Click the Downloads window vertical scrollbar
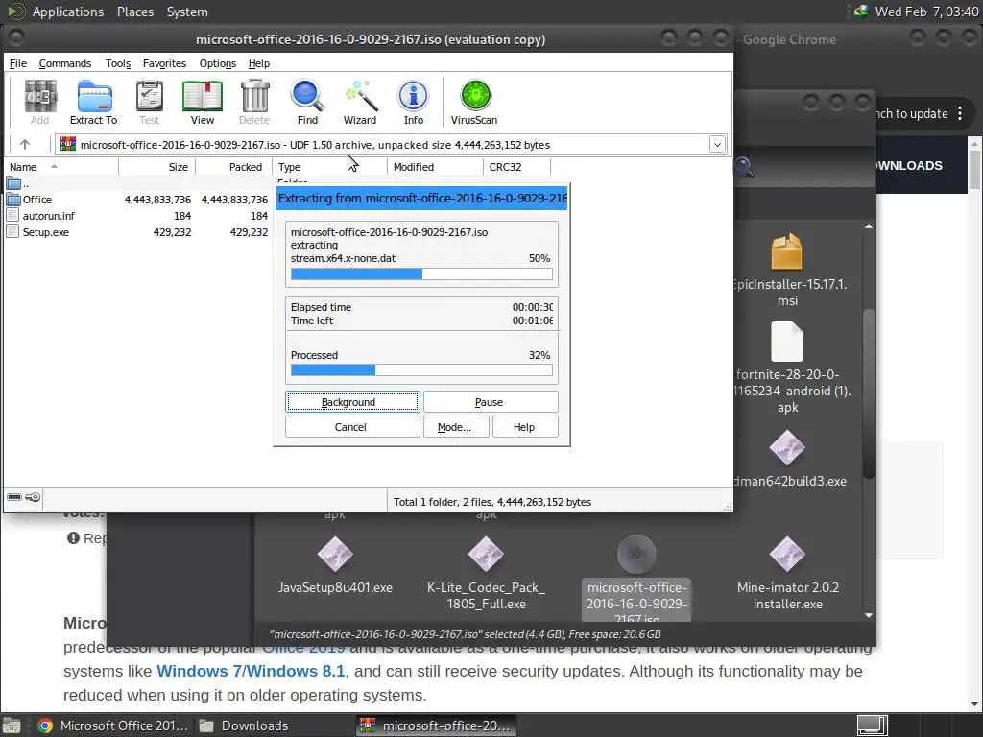The height and width of the screenshot is (737, 983). [x=869, y=394]
